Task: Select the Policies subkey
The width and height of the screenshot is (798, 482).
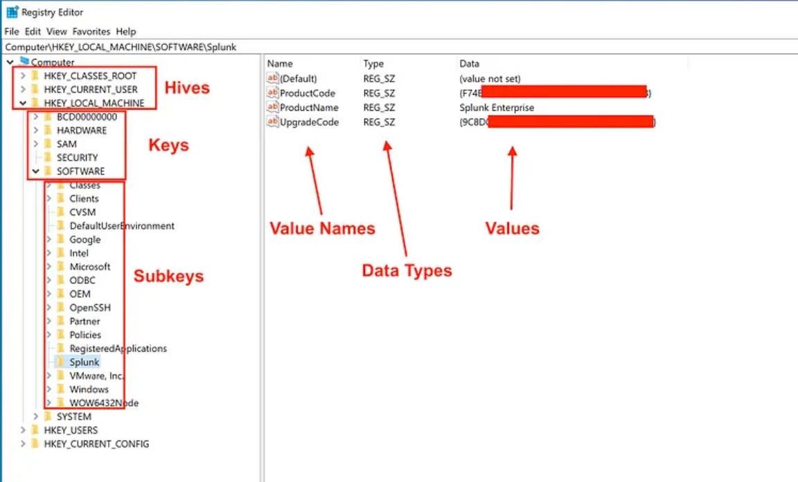Action: coord(85,334)
